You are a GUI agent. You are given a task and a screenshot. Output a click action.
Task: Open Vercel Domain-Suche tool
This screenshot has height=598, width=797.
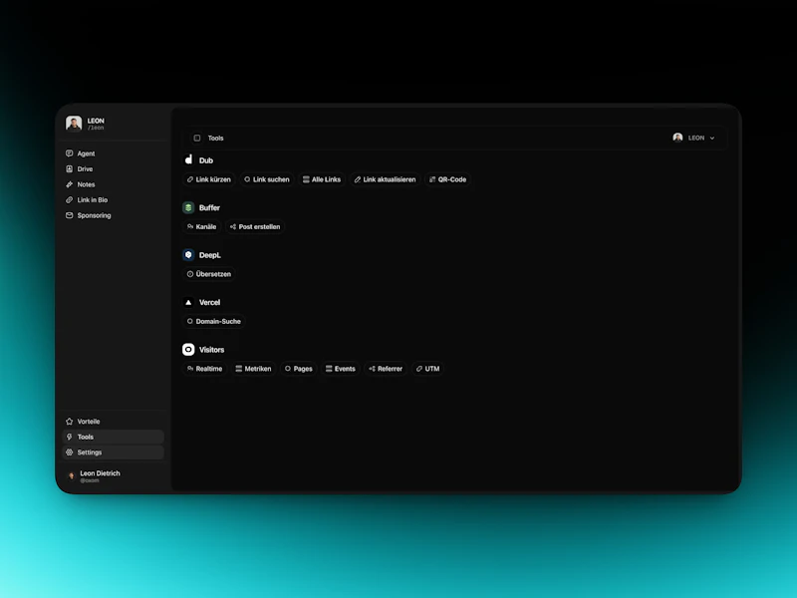pos(214,321)
